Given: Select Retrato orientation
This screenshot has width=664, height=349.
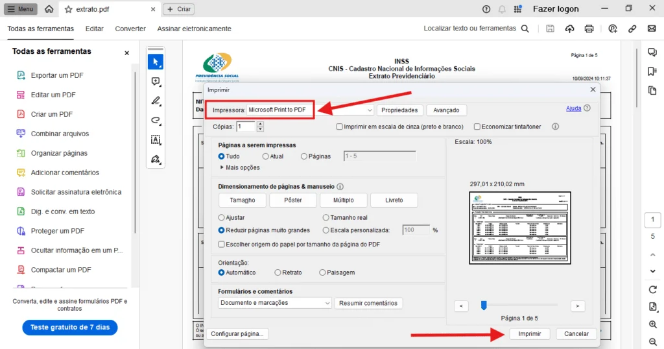Looking at the screenshot, I should (x=278, y=272).
